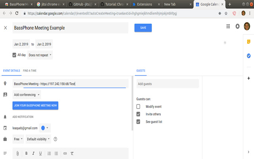The width and height of the screenshot is (254, 159).
Task: Switch to the Find a Time tab
Action: click(x=30, y=71)
